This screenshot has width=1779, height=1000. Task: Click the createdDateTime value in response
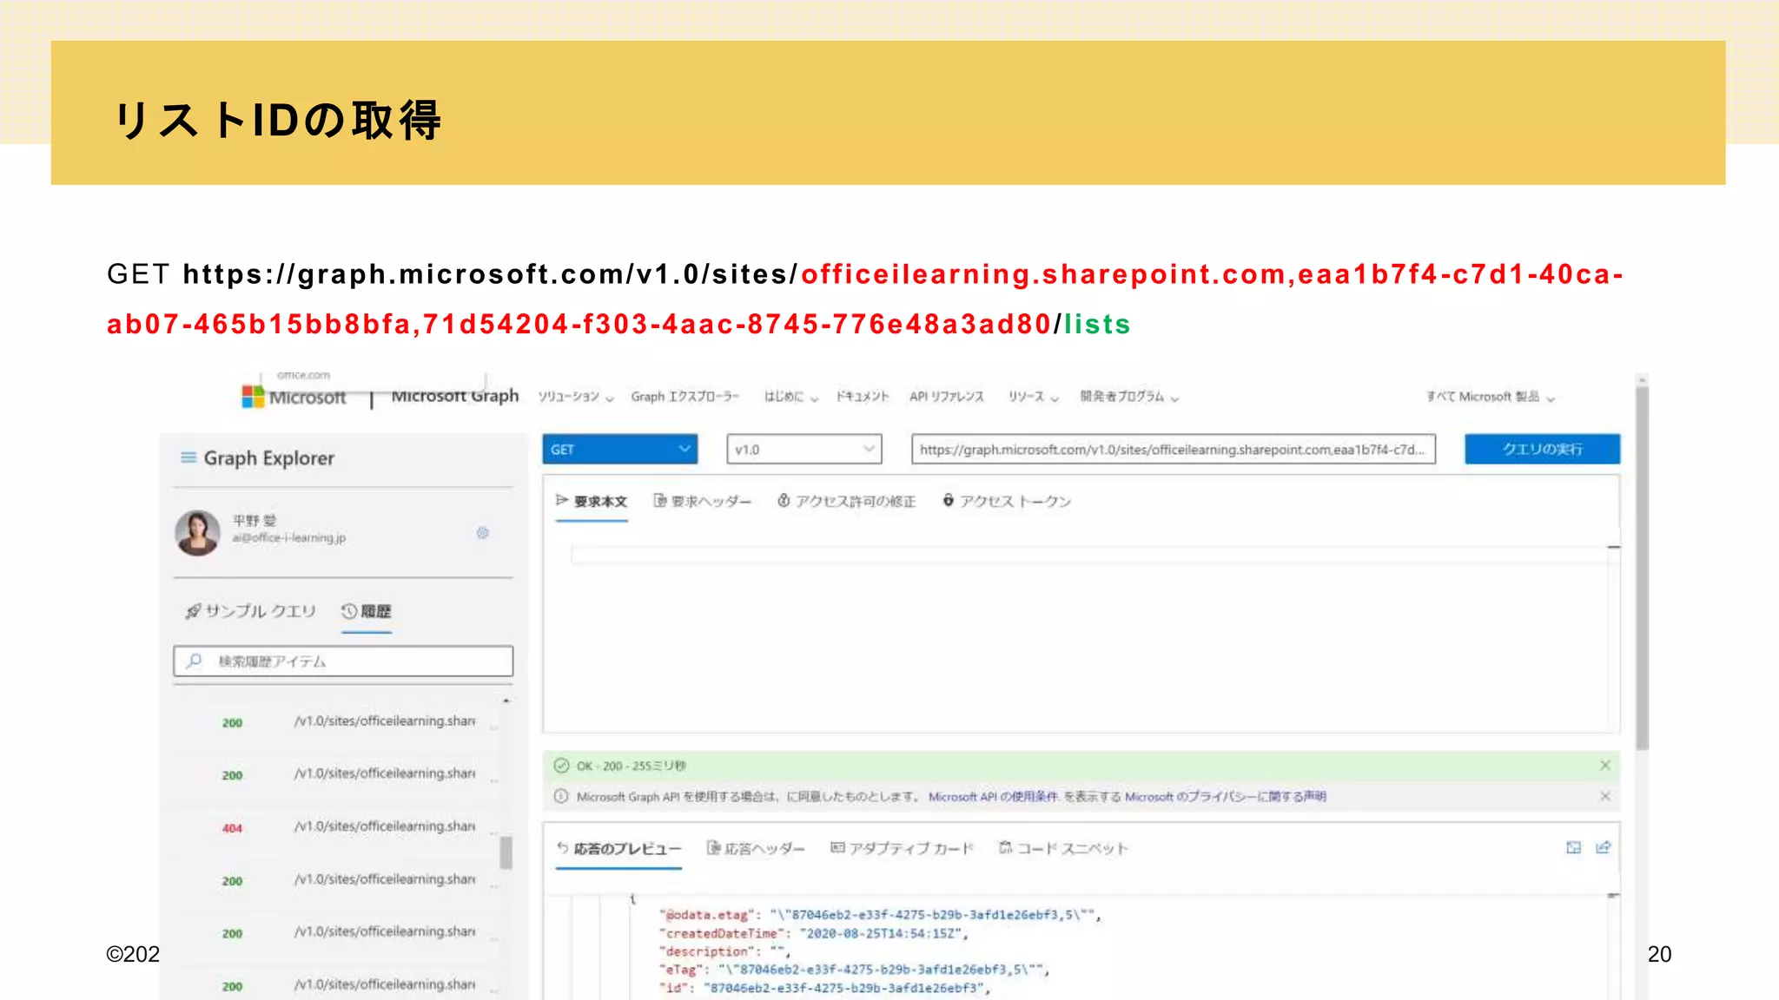[881, 933]
